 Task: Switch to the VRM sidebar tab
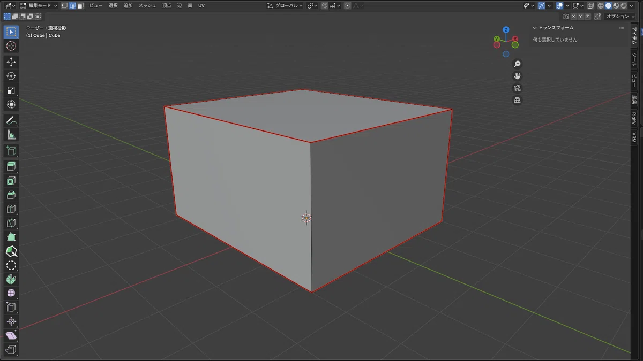(634, 137)
